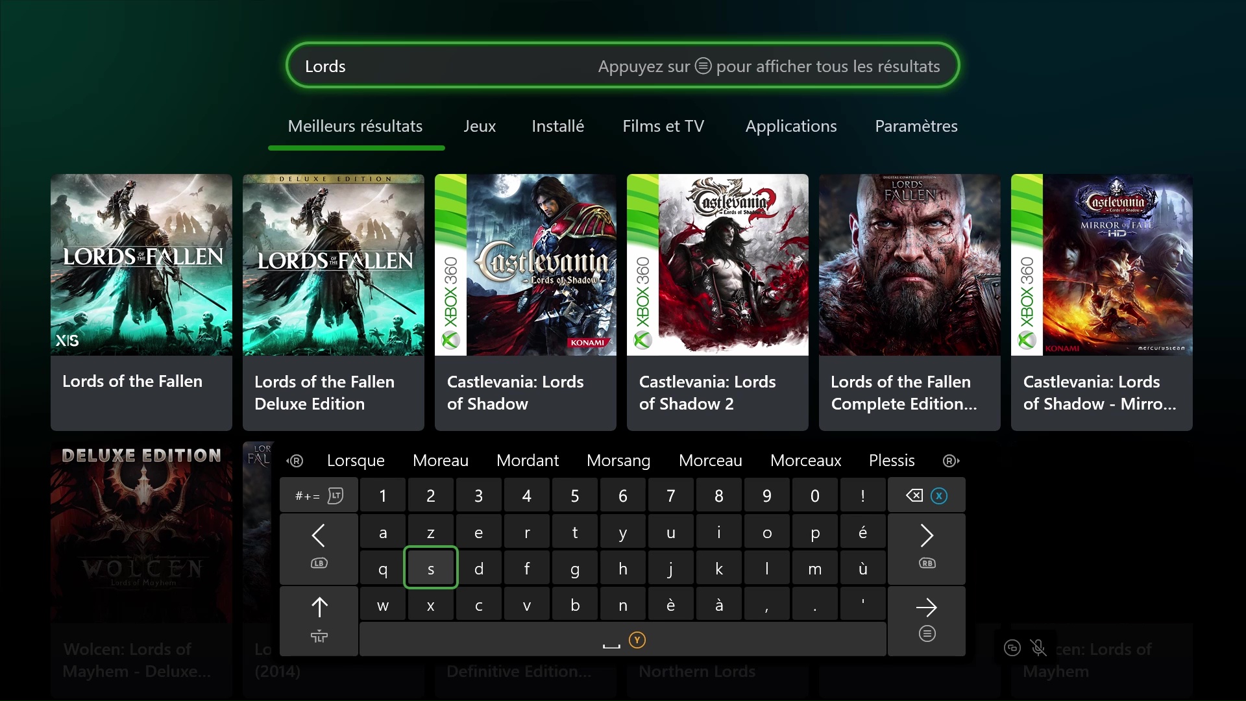1246x701 pixels.
Task: Move cursor right with the RB arrow key
Action: click(926, 548)
